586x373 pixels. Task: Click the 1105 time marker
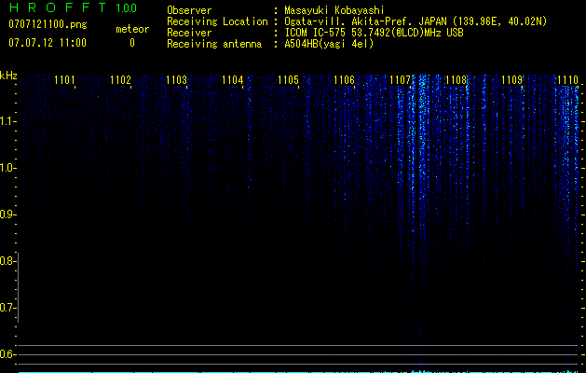pos(289,79)
